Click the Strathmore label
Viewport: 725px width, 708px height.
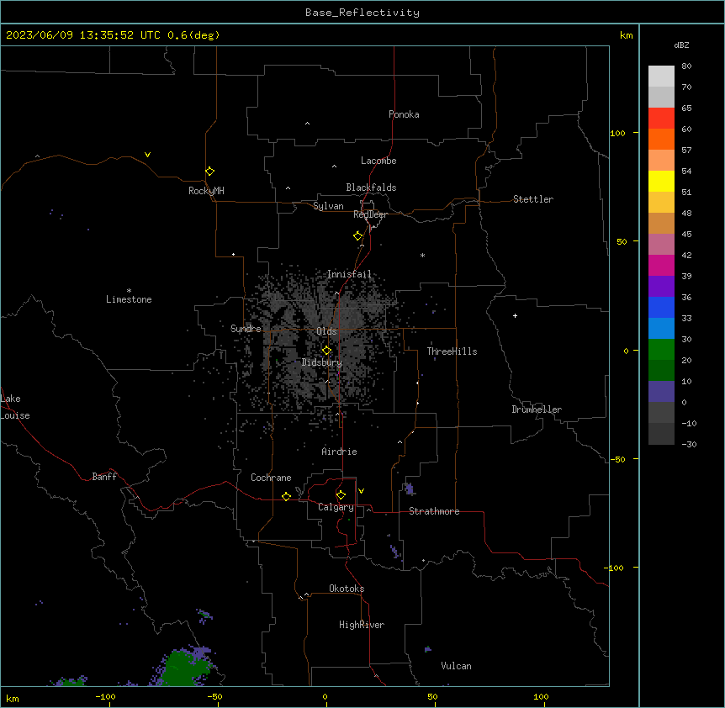coord(434,511)
